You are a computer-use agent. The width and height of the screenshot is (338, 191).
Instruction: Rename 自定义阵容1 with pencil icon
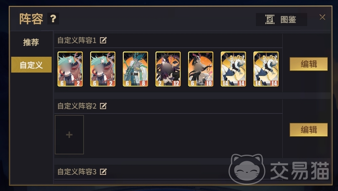(x=103, y=40)
